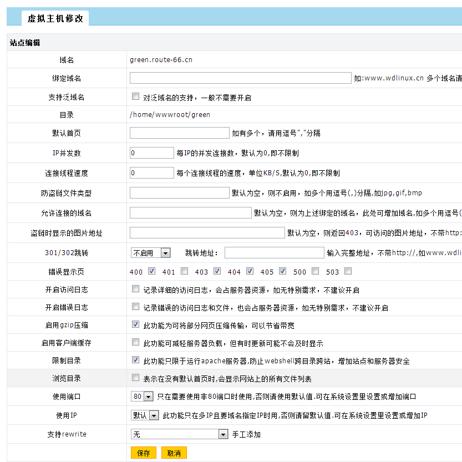Click the 301/302跳转 label

tap(67, 253)
